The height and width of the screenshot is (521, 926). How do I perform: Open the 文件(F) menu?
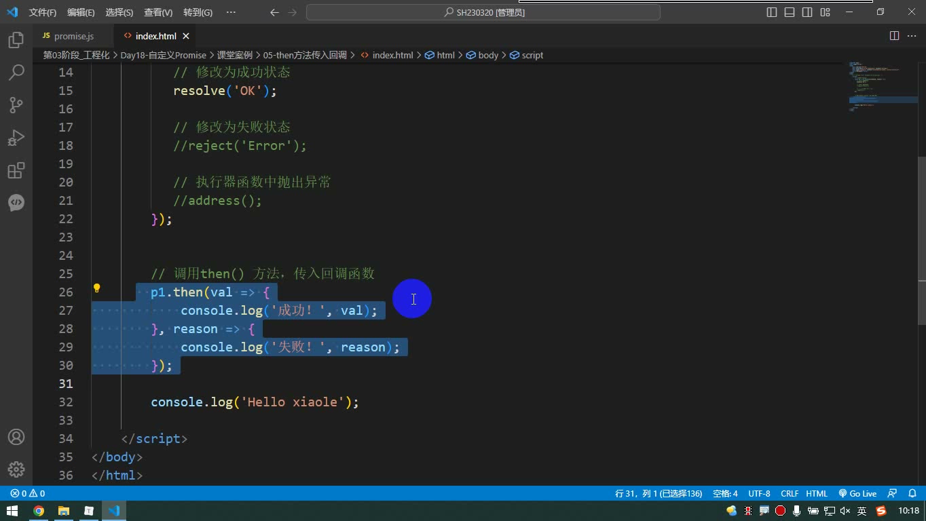click(43, 12)
